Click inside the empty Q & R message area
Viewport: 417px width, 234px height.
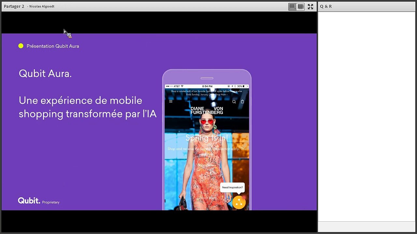tap(367, 116)
